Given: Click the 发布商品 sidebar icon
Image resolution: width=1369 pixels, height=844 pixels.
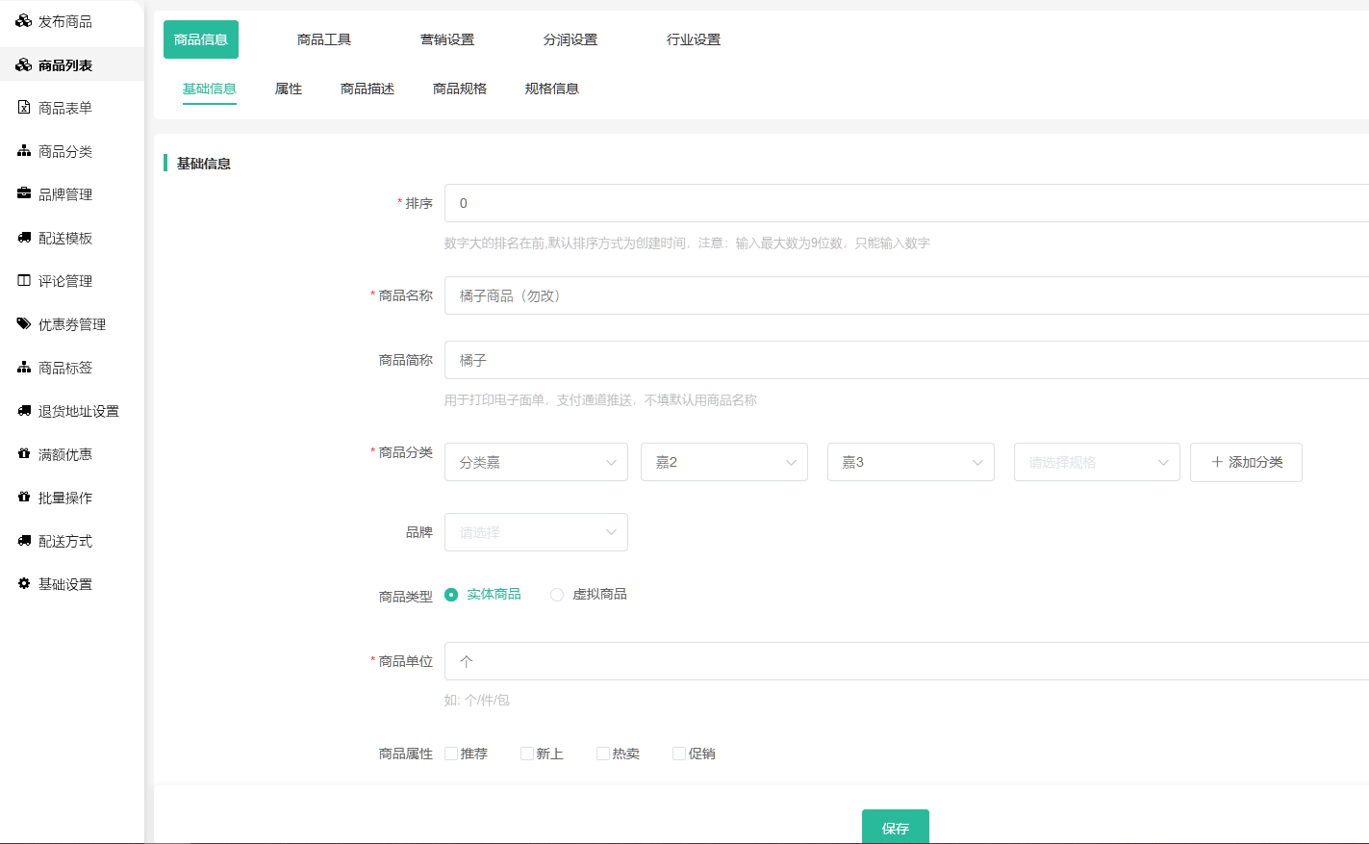Looking at the screenshot, I should pos(24,21).
